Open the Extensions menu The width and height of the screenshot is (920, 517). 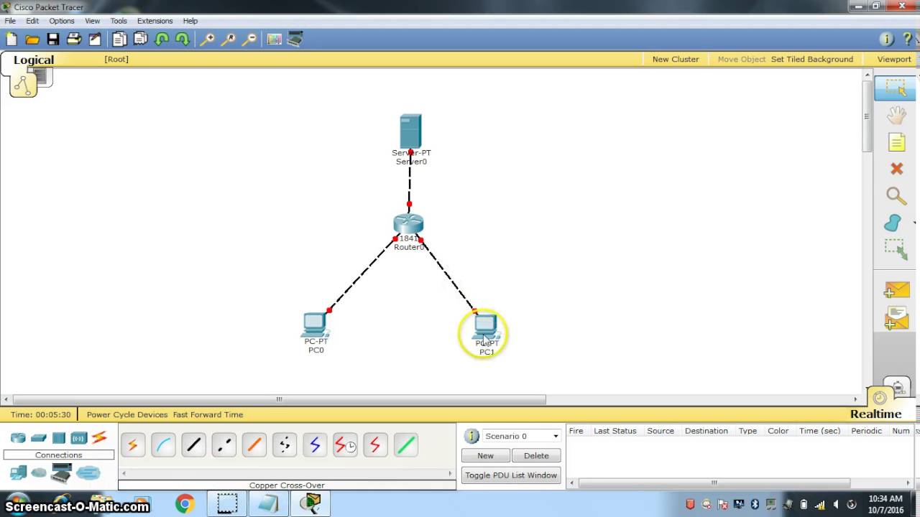(x=155, y=21)
